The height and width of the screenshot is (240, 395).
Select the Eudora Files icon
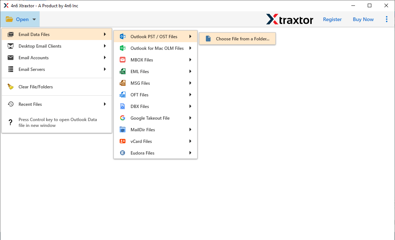click(x=123, y=153)
